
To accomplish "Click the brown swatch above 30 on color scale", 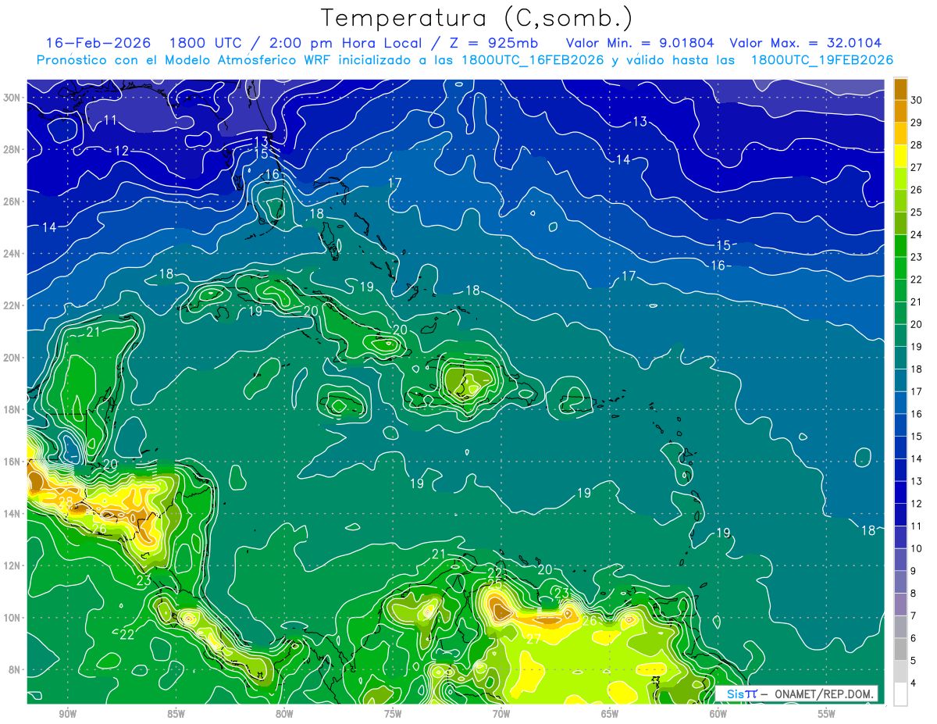I will point(900,89).
